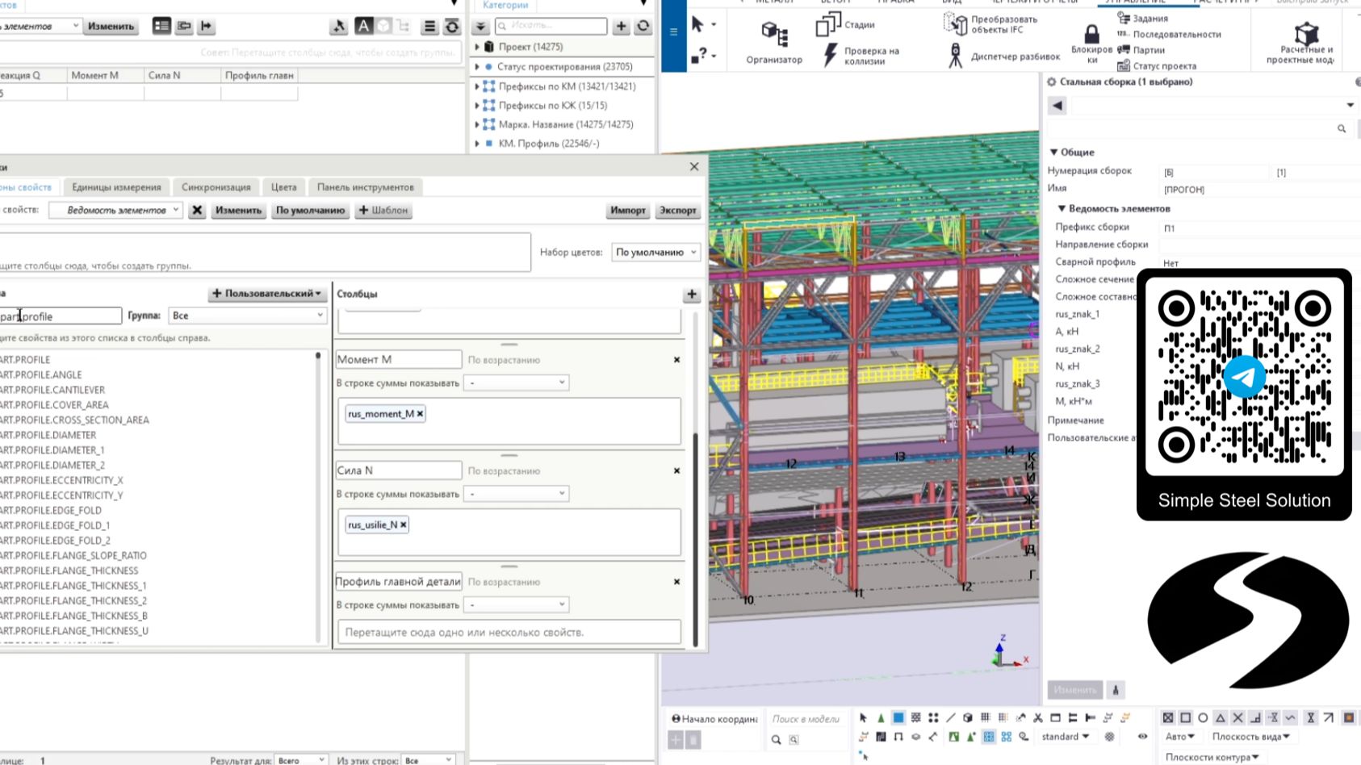
Task: Toggle the rectangle-with-X snap switch
Action: pyautogui.click(x=1168, y=717)
